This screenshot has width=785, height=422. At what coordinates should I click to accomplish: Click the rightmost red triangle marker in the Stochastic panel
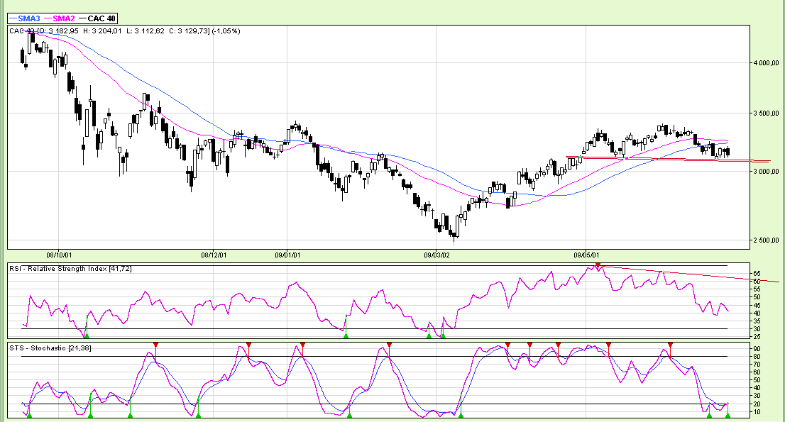[x=670, y=345]
